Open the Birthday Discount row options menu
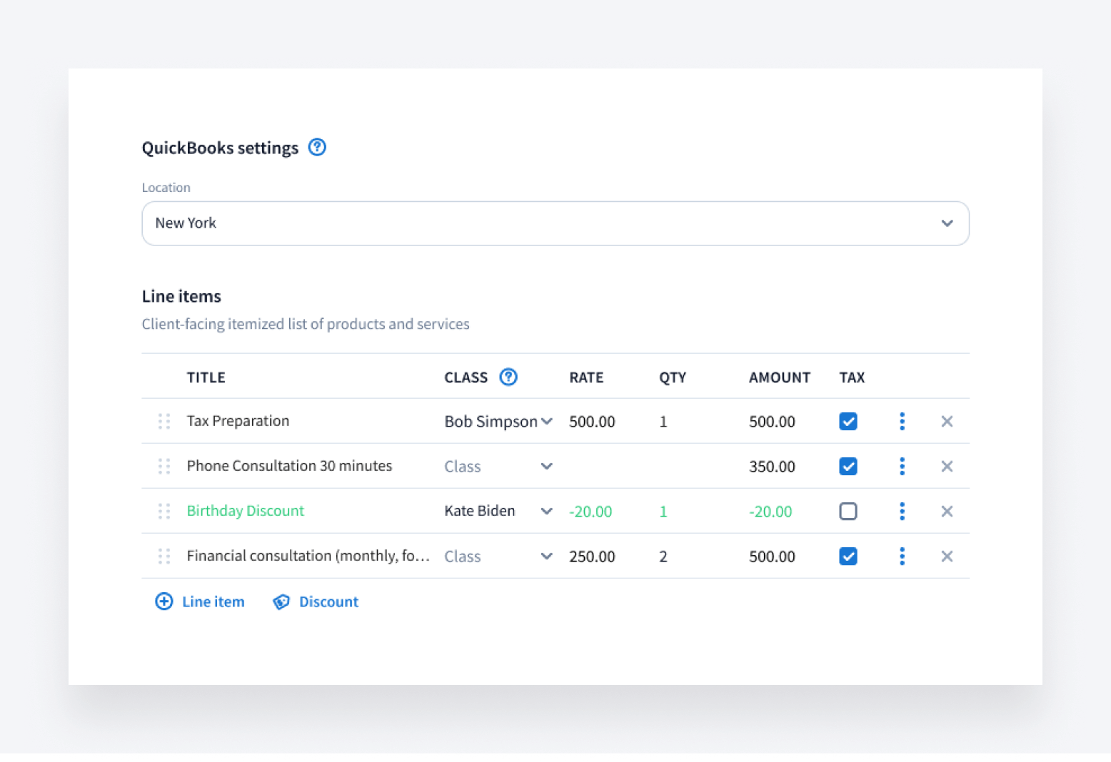This screenshot has width=1111, height=762. (902, 512)
